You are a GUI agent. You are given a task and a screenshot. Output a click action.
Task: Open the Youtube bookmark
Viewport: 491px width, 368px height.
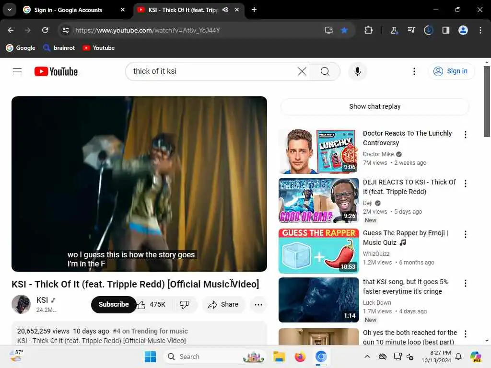tap(99, 48)
